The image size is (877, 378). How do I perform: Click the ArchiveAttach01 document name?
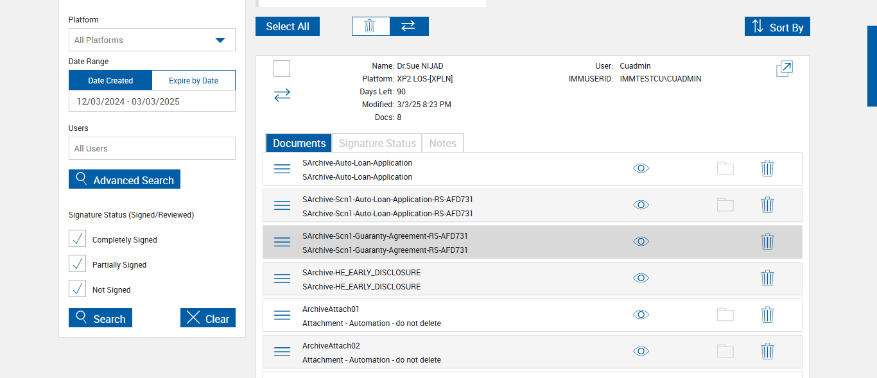[331, 309]
